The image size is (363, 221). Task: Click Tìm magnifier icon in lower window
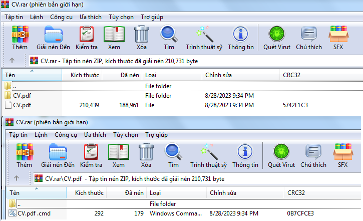click(173, 151)
